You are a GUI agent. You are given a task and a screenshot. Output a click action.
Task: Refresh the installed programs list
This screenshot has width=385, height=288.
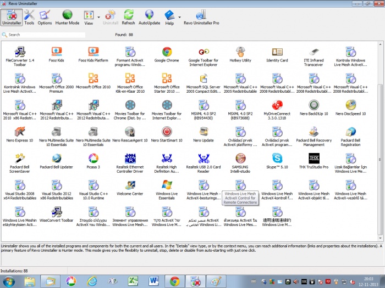tap(128, 17)
